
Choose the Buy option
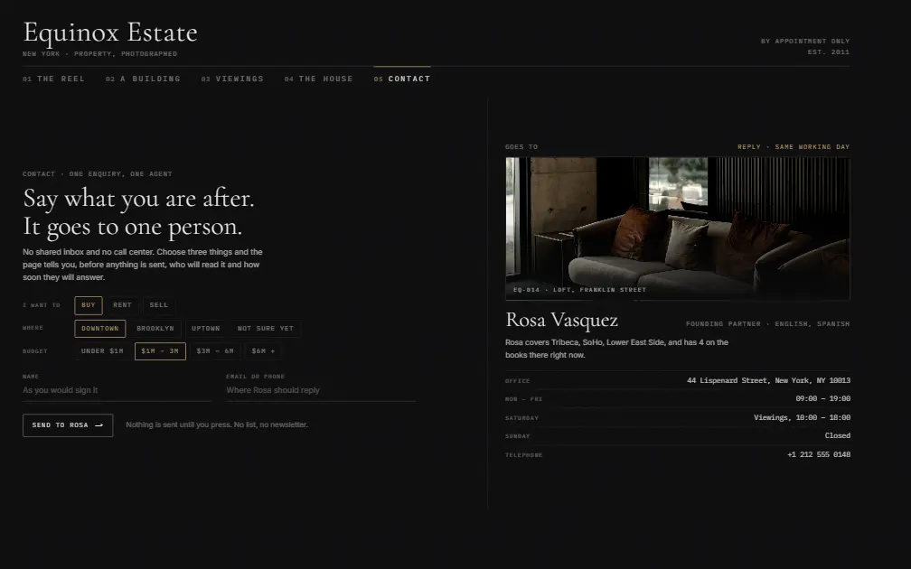pos(89,305)
